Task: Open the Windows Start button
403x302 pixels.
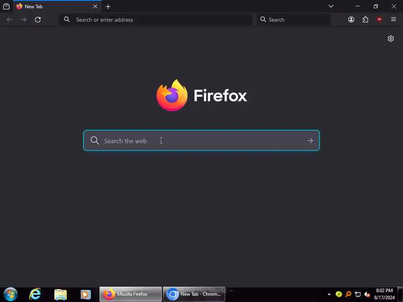Action: click(11, 294)
